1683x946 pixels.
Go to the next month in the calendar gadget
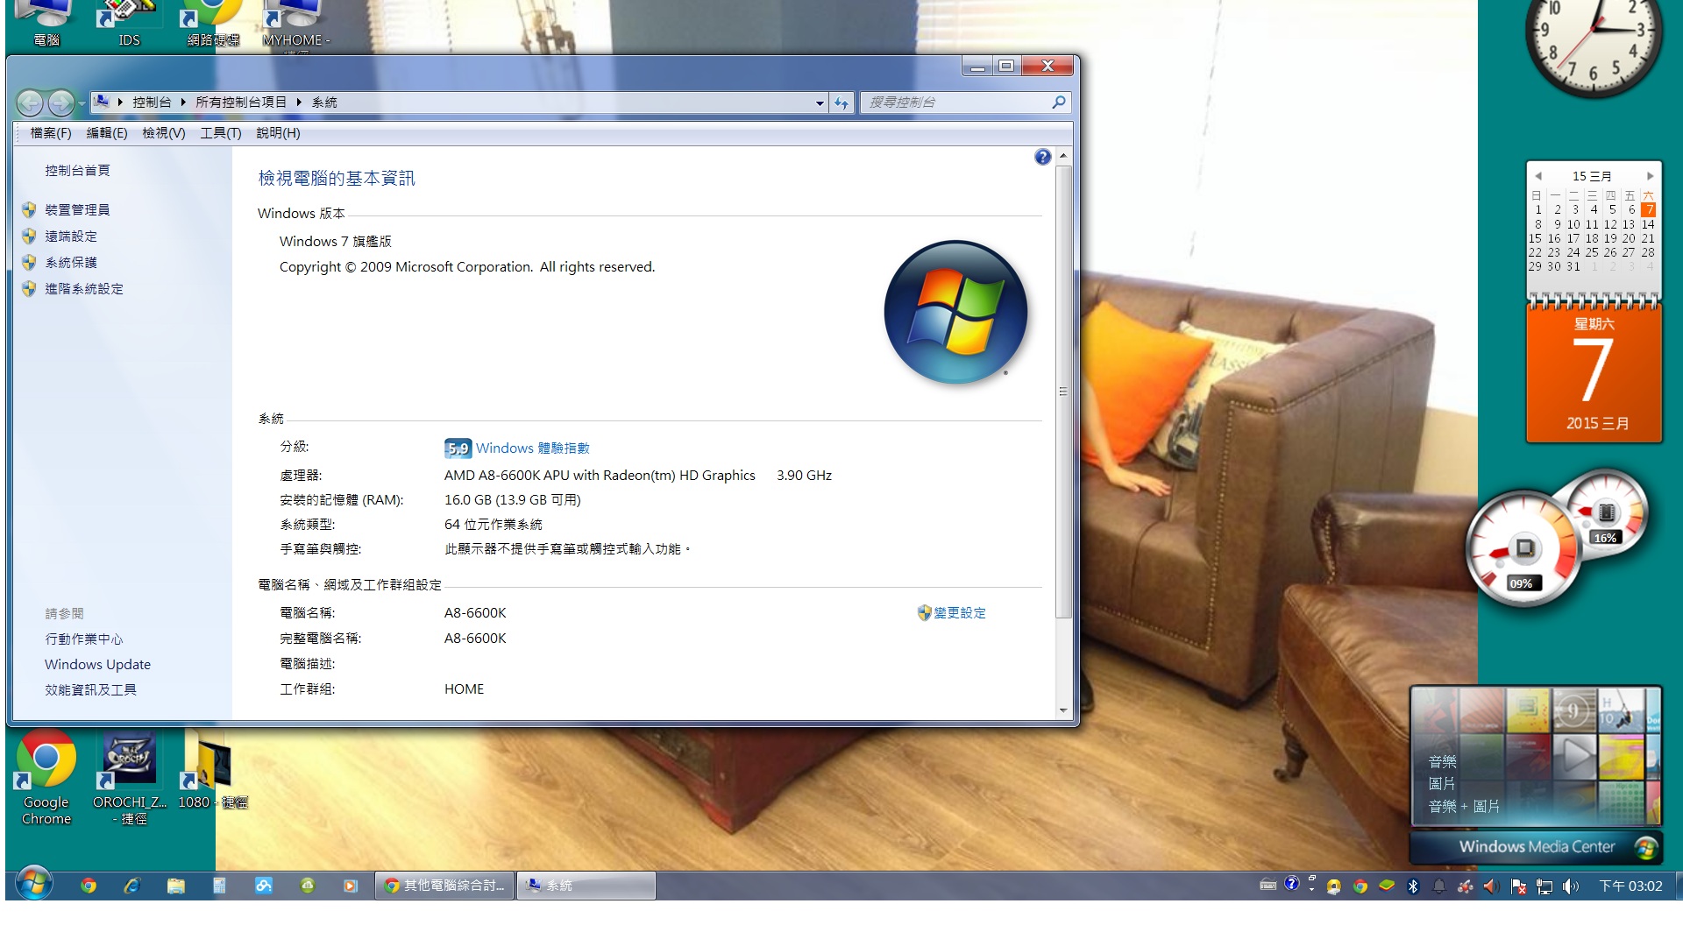click(x=1650, y=176)
